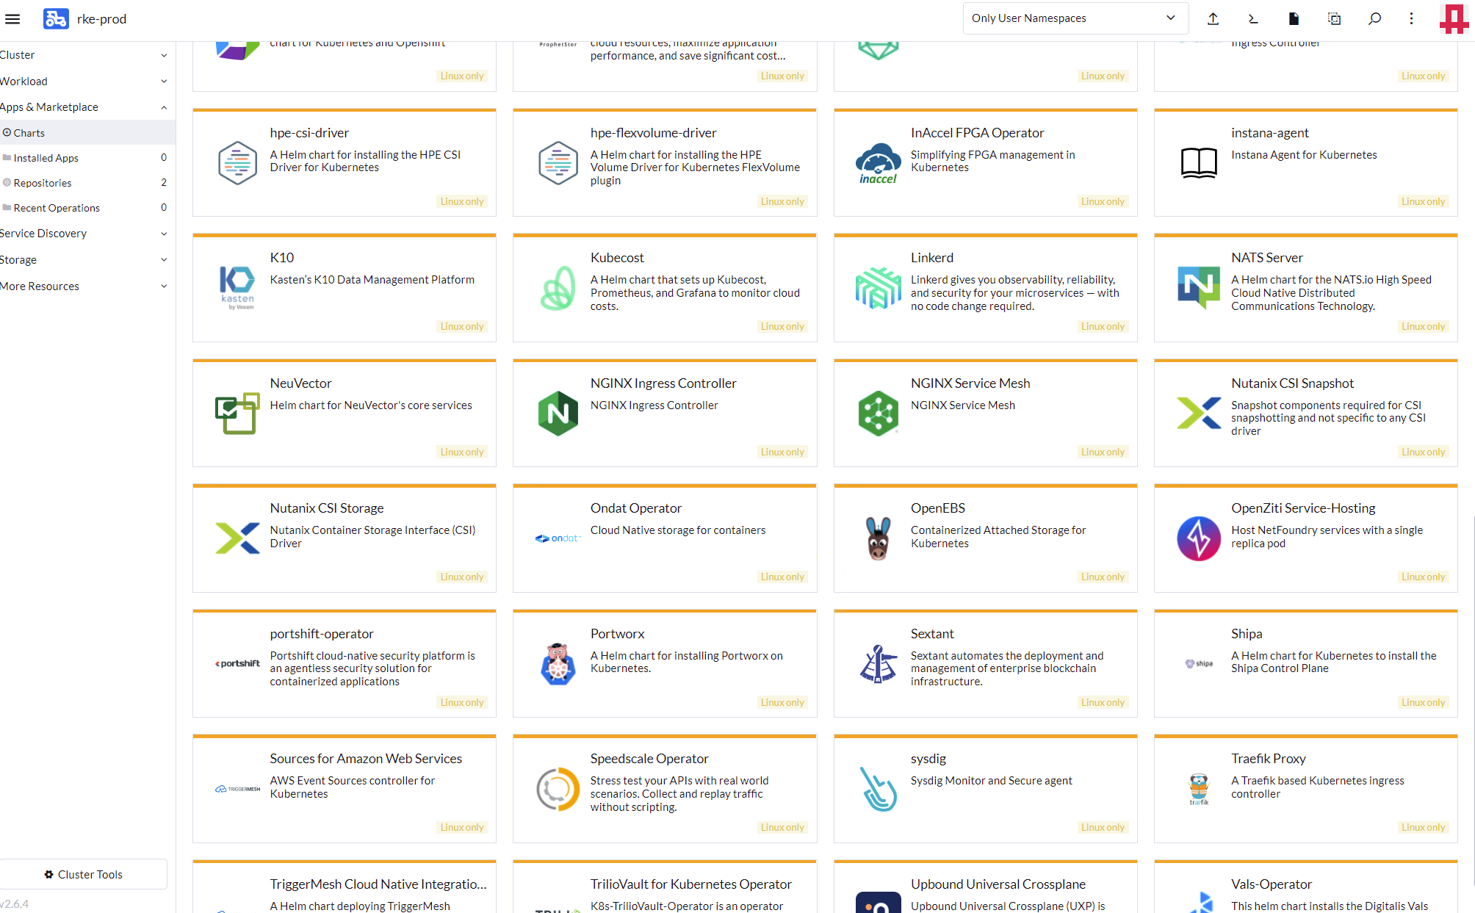Click the rke-prod cluster logo icon

click(x=56, y=19)
